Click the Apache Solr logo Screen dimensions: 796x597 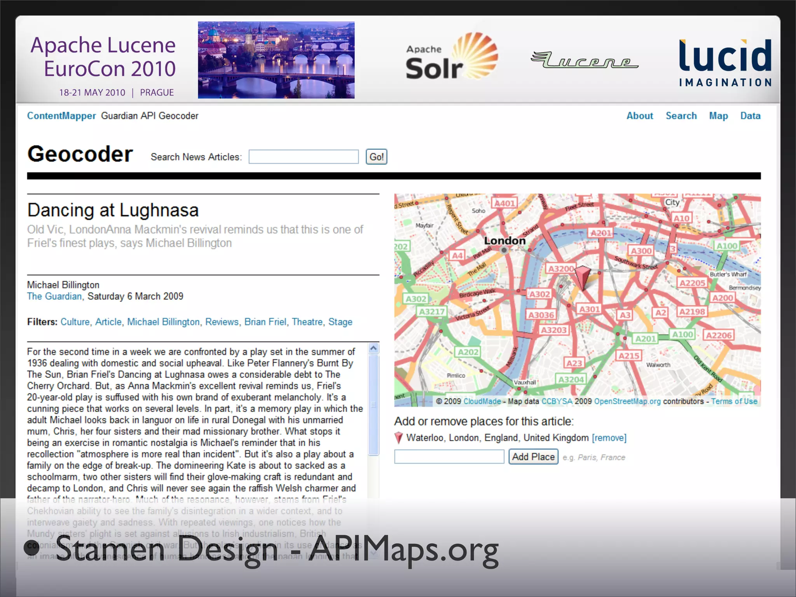(451, 57)
